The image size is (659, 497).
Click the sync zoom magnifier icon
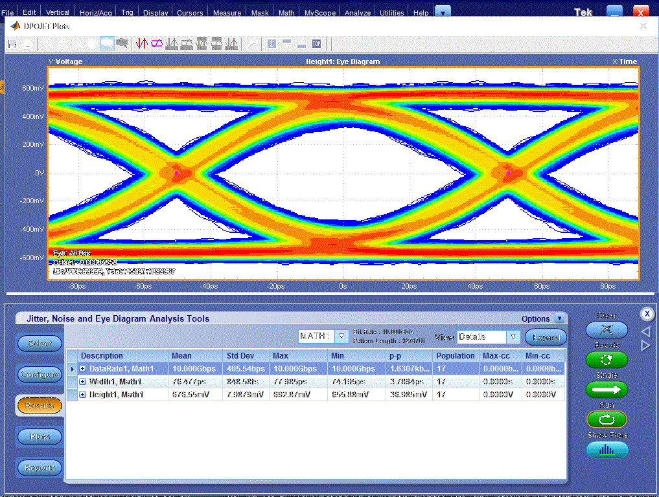(x=122, y=43)
